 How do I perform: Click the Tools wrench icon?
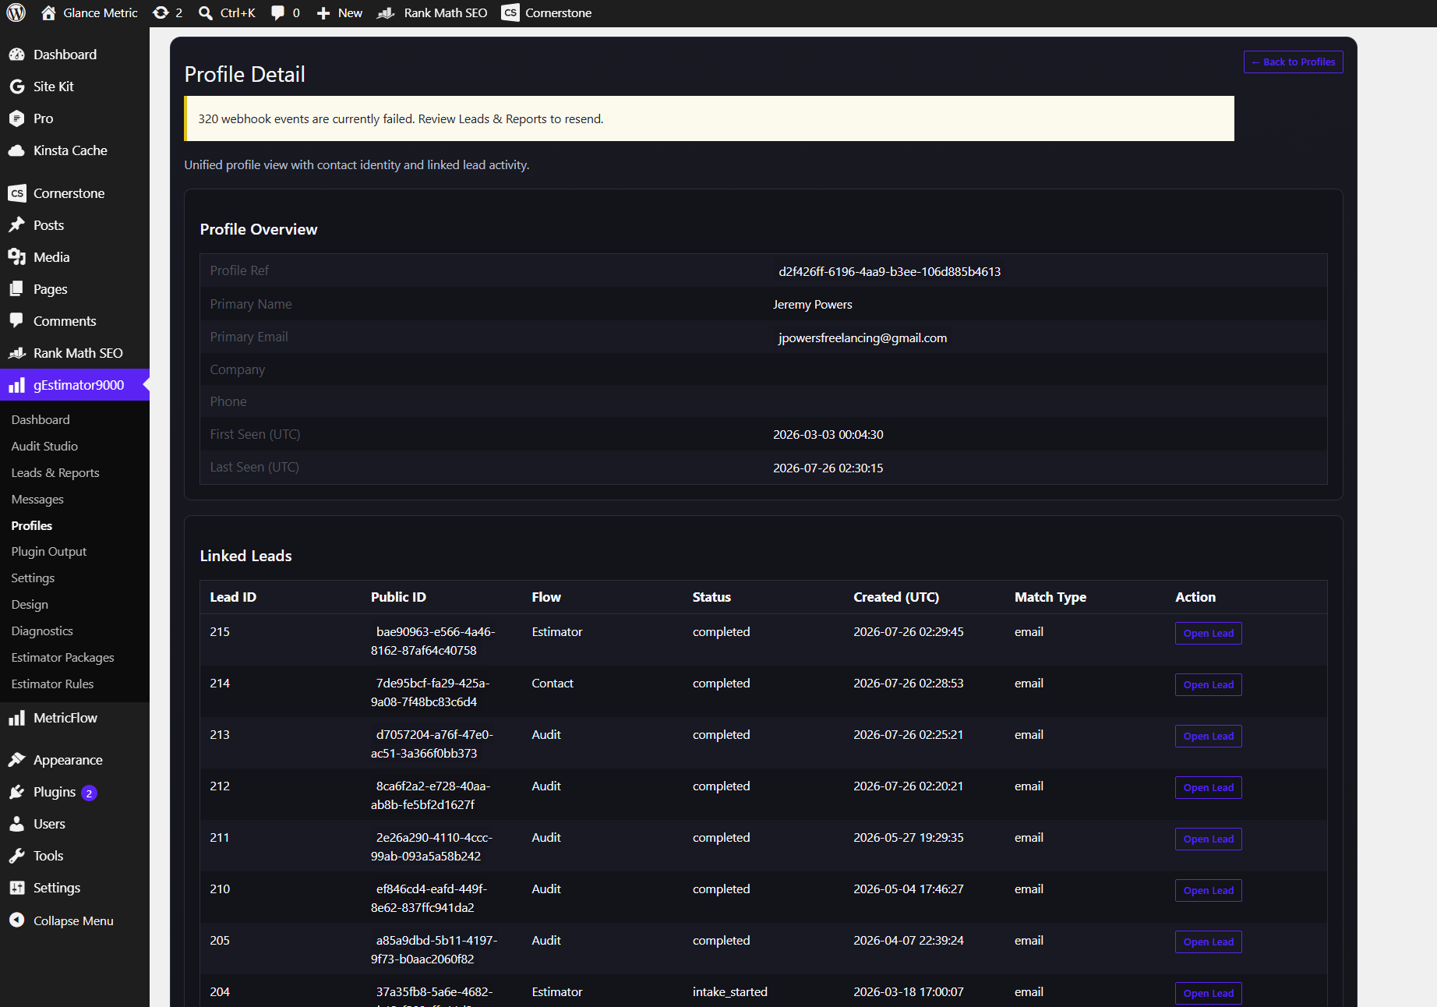coord(16,856)
